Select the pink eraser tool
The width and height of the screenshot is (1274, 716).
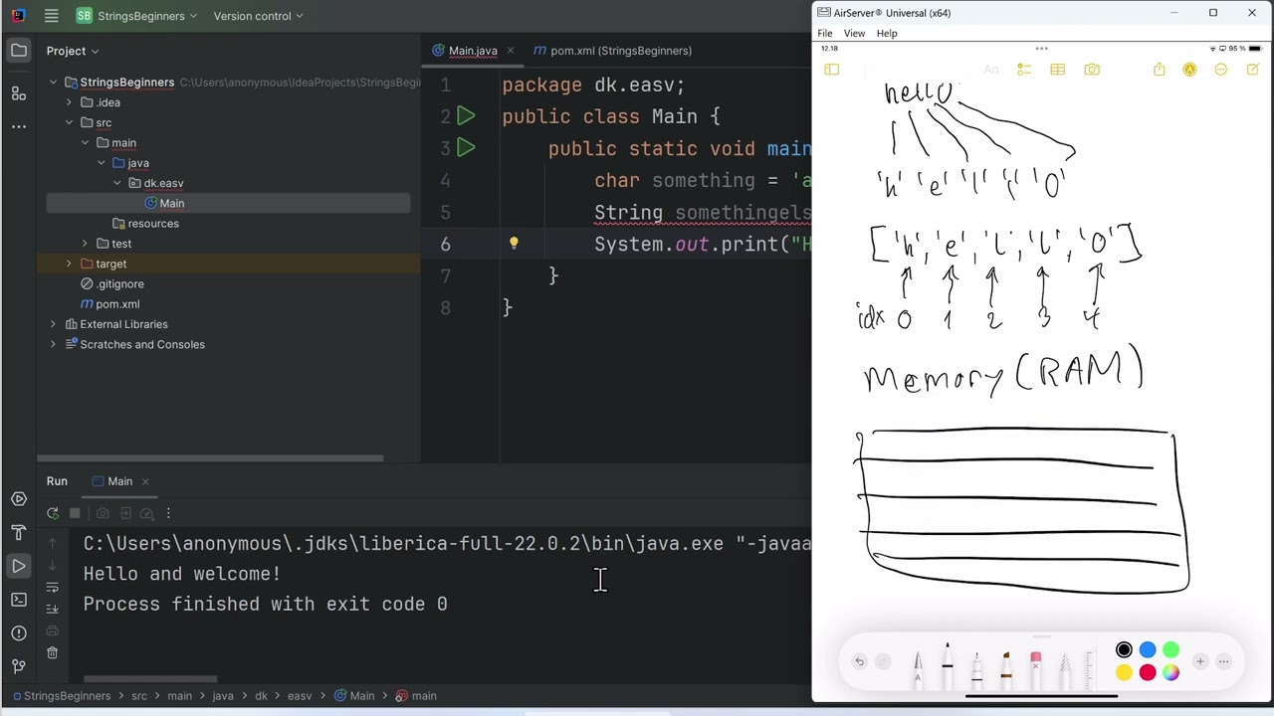(x=1035, y=668)
